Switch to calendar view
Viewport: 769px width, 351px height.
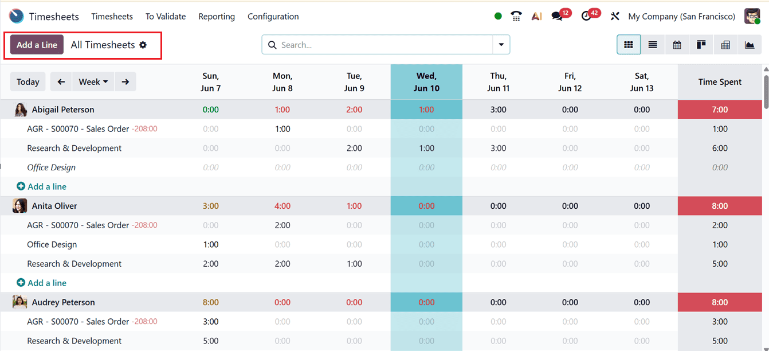point(677,45)
